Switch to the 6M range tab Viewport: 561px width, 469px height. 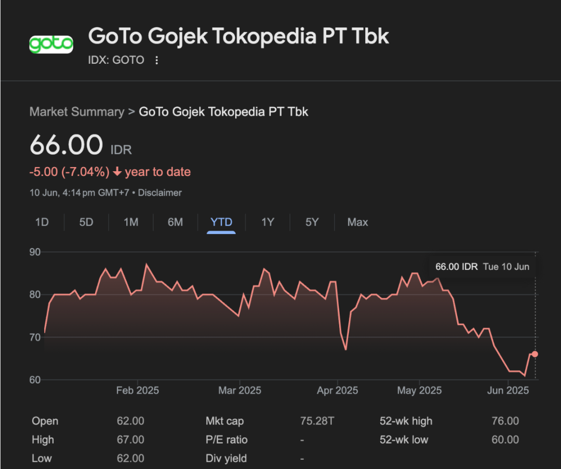pyautogui.click(x=175, y=223)
